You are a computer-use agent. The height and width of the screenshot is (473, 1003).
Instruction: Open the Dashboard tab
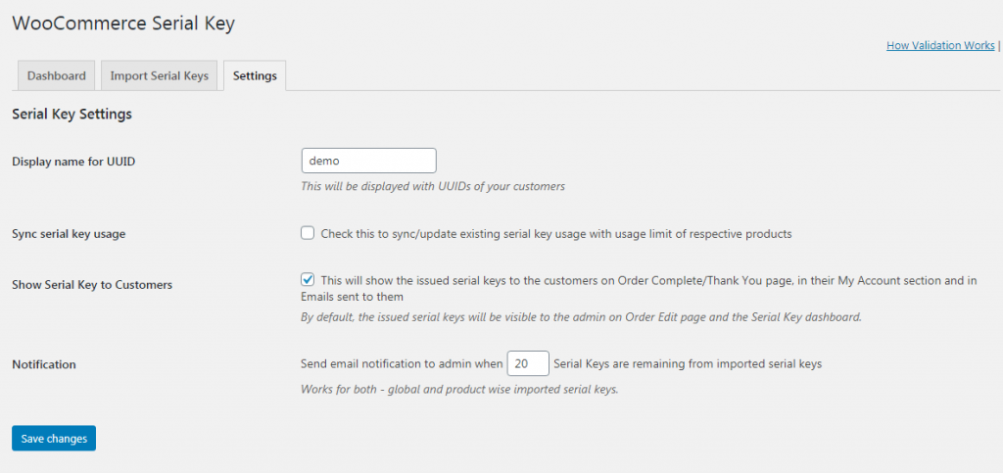pyautogui.click(x=56, y=75)
